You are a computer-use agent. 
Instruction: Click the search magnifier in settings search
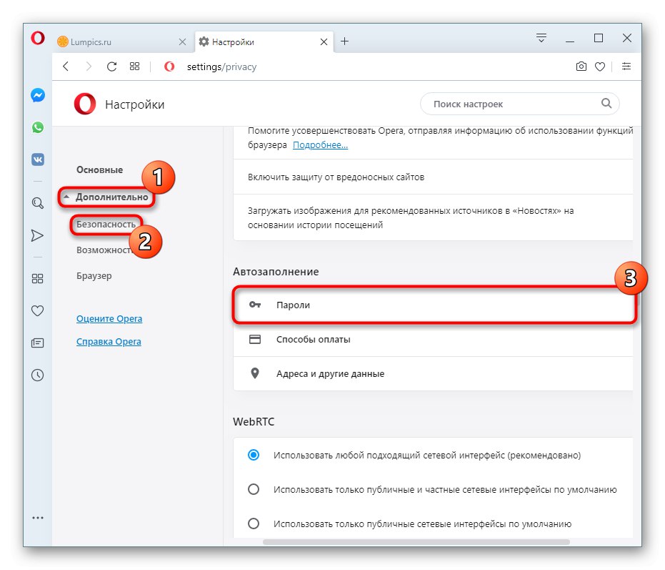(606, 103)
